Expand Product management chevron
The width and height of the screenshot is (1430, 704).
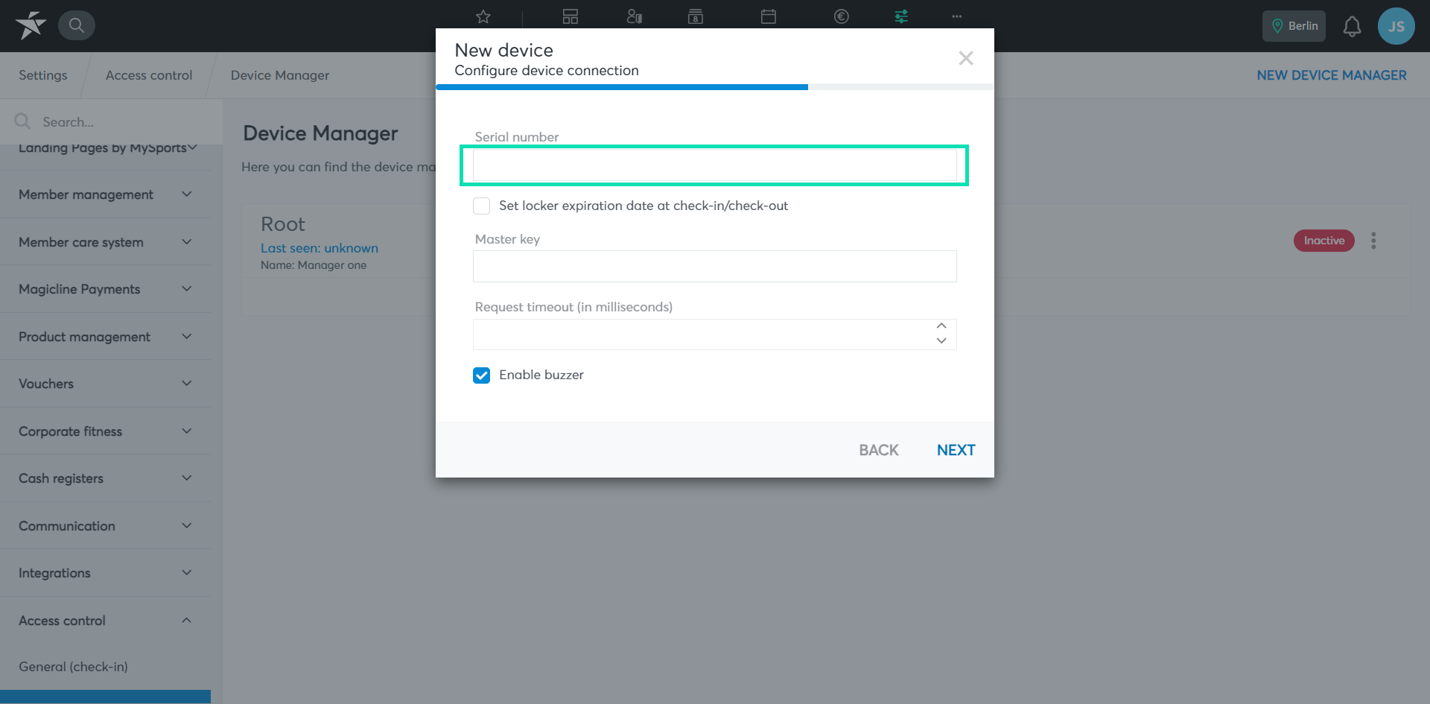(187, 337)
